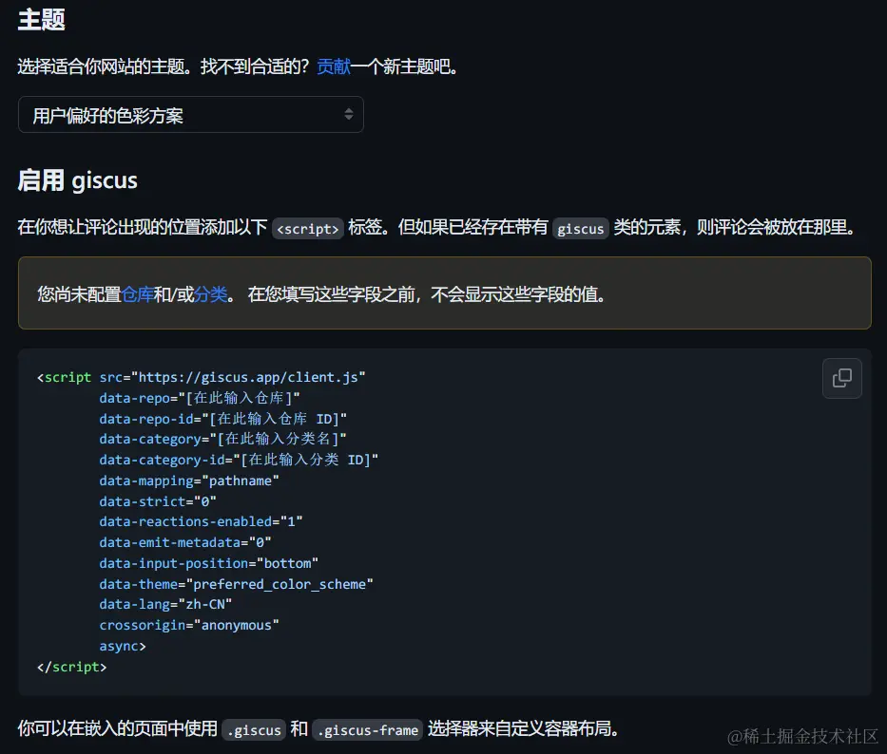Click the crossorigin="anonymous" line
The width and height of the screenshot is (887, 754).
[x=189, y=625]
